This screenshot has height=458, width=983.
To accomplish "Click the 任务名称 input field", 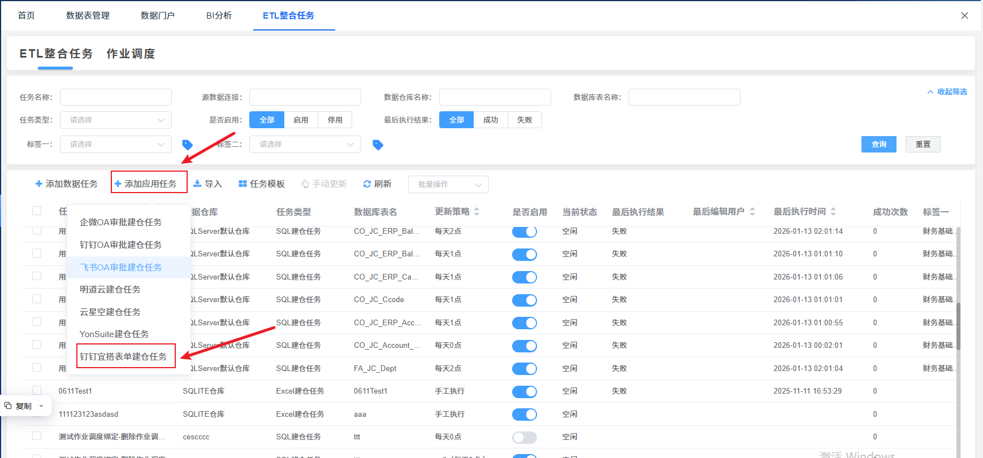I will [x=116, y=97].
